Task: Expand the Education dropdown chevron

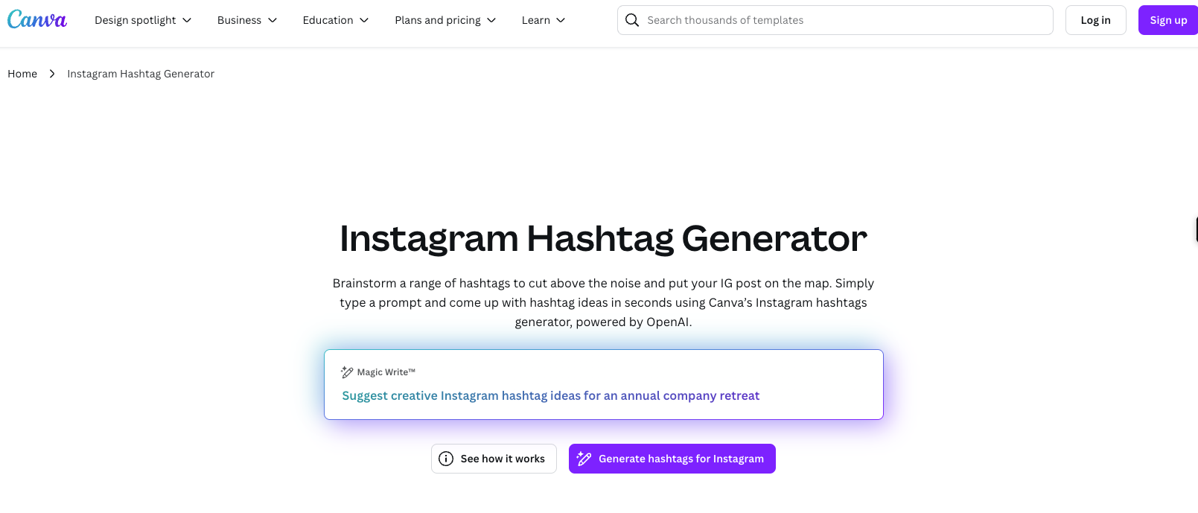Action: (x=364, y=20)
